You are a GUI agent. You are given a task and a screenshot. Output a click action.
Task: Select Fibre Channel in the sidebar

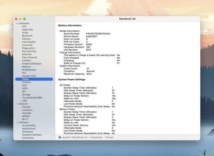pos(29,58)
